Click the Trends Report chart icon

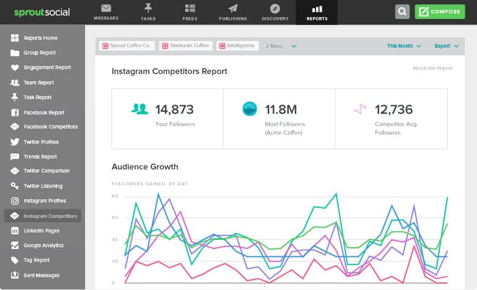15,157
